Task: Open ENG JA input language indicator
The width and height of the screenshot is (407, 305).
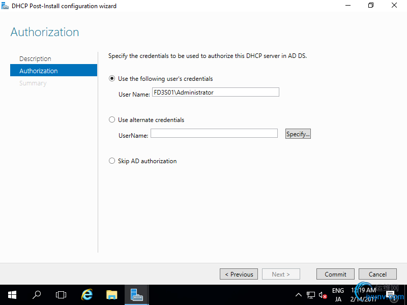Action: click(x=338, y=295)
